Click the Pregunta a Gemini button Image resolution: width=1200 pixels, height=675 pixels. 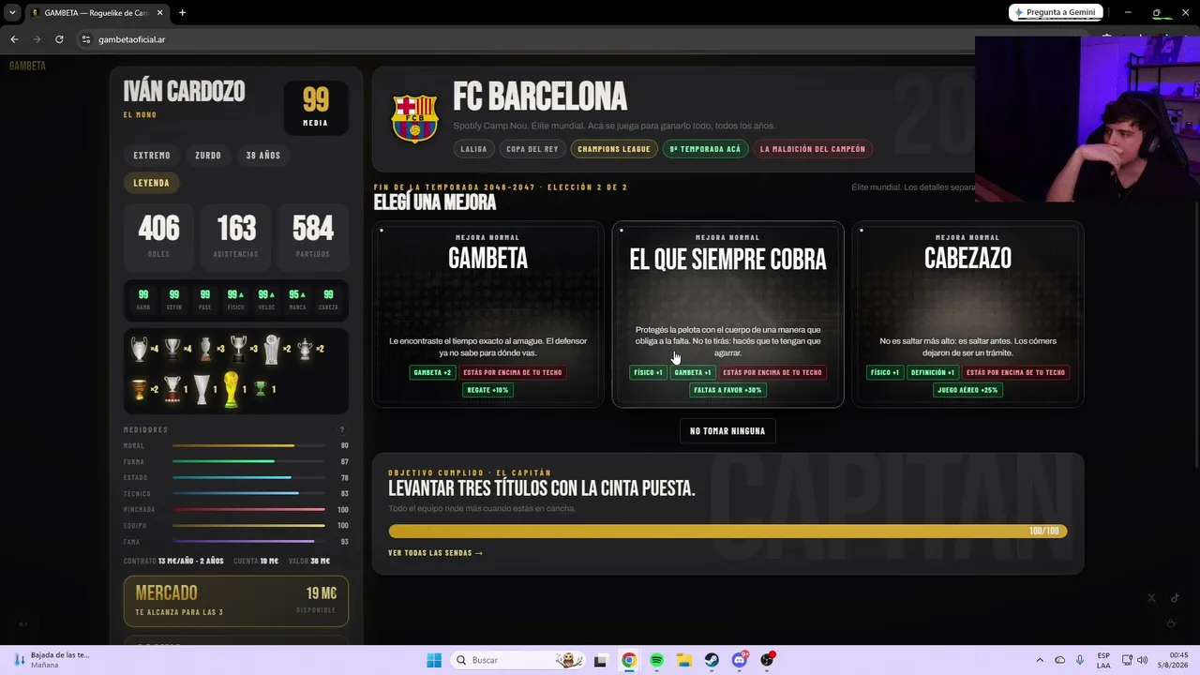[1056, 12]
